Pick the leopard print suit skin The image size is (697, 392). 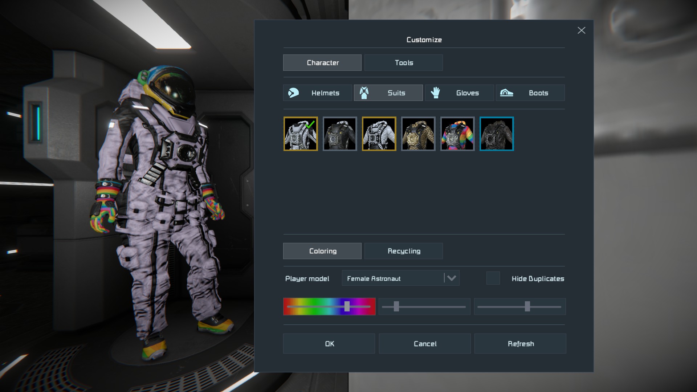[418, 134]
